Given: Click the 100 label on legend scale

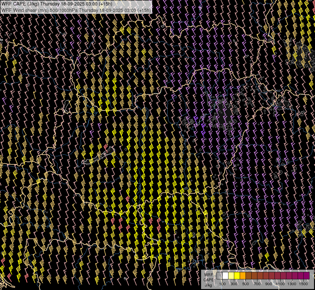Looking at the screenshot, I should [x=222, y=284].
